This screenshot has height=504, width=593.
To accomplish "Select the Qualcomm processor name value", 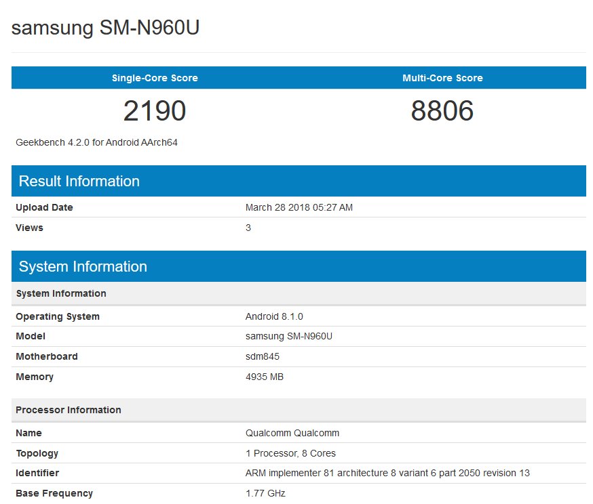I will point(292,433).
